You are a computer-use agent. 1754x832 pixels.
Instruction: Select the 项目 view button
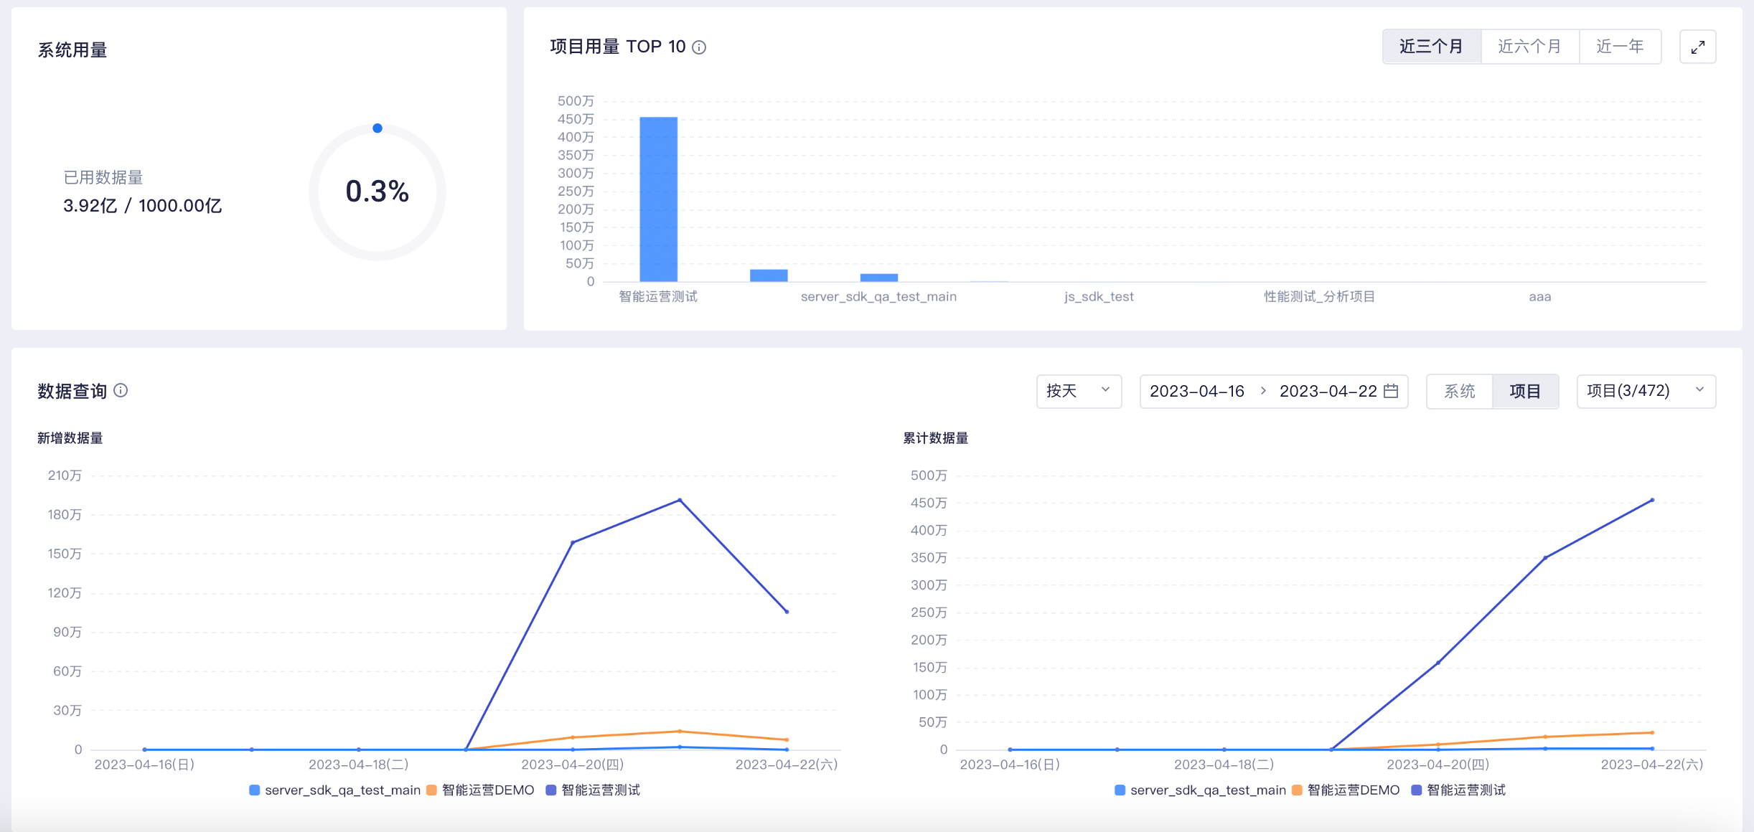(x=1525, y=391)
